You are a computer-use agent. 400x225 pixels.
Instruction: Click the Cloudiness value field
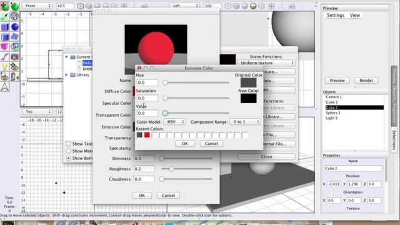(144, 179)
